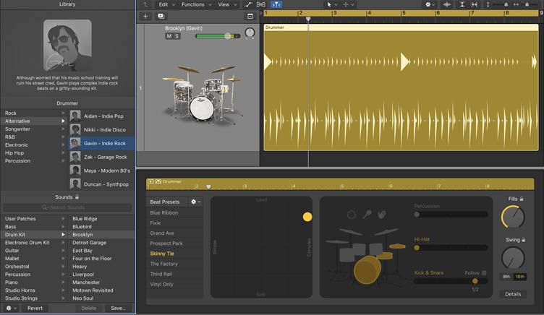The height and width of the screenshot is (315, 544).
Task: Click the Kick & Snare pattern slider
Action: click(x=451, y=281)
